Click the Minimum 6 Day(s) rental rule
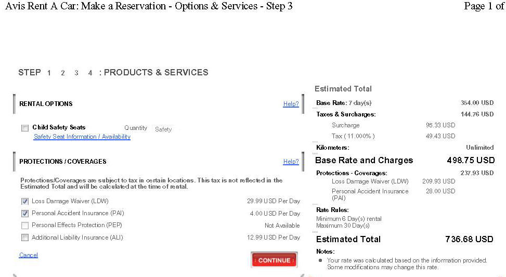Viewport: 506px width, 277px height. [x=349, y=219]
